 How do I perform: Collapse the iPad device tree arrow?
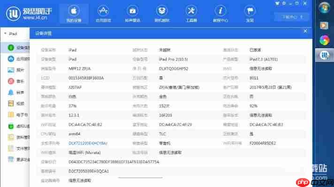(x=5, y=34)
